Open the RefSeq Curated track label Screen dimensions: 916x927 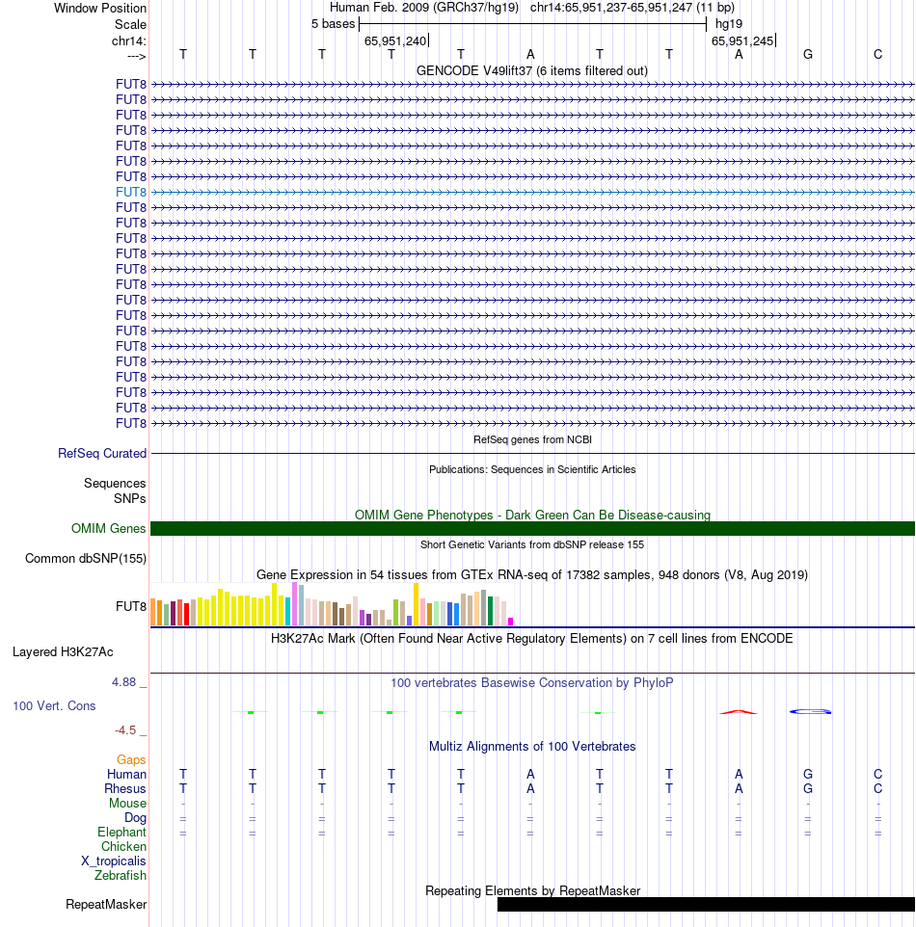coord(102,454)
